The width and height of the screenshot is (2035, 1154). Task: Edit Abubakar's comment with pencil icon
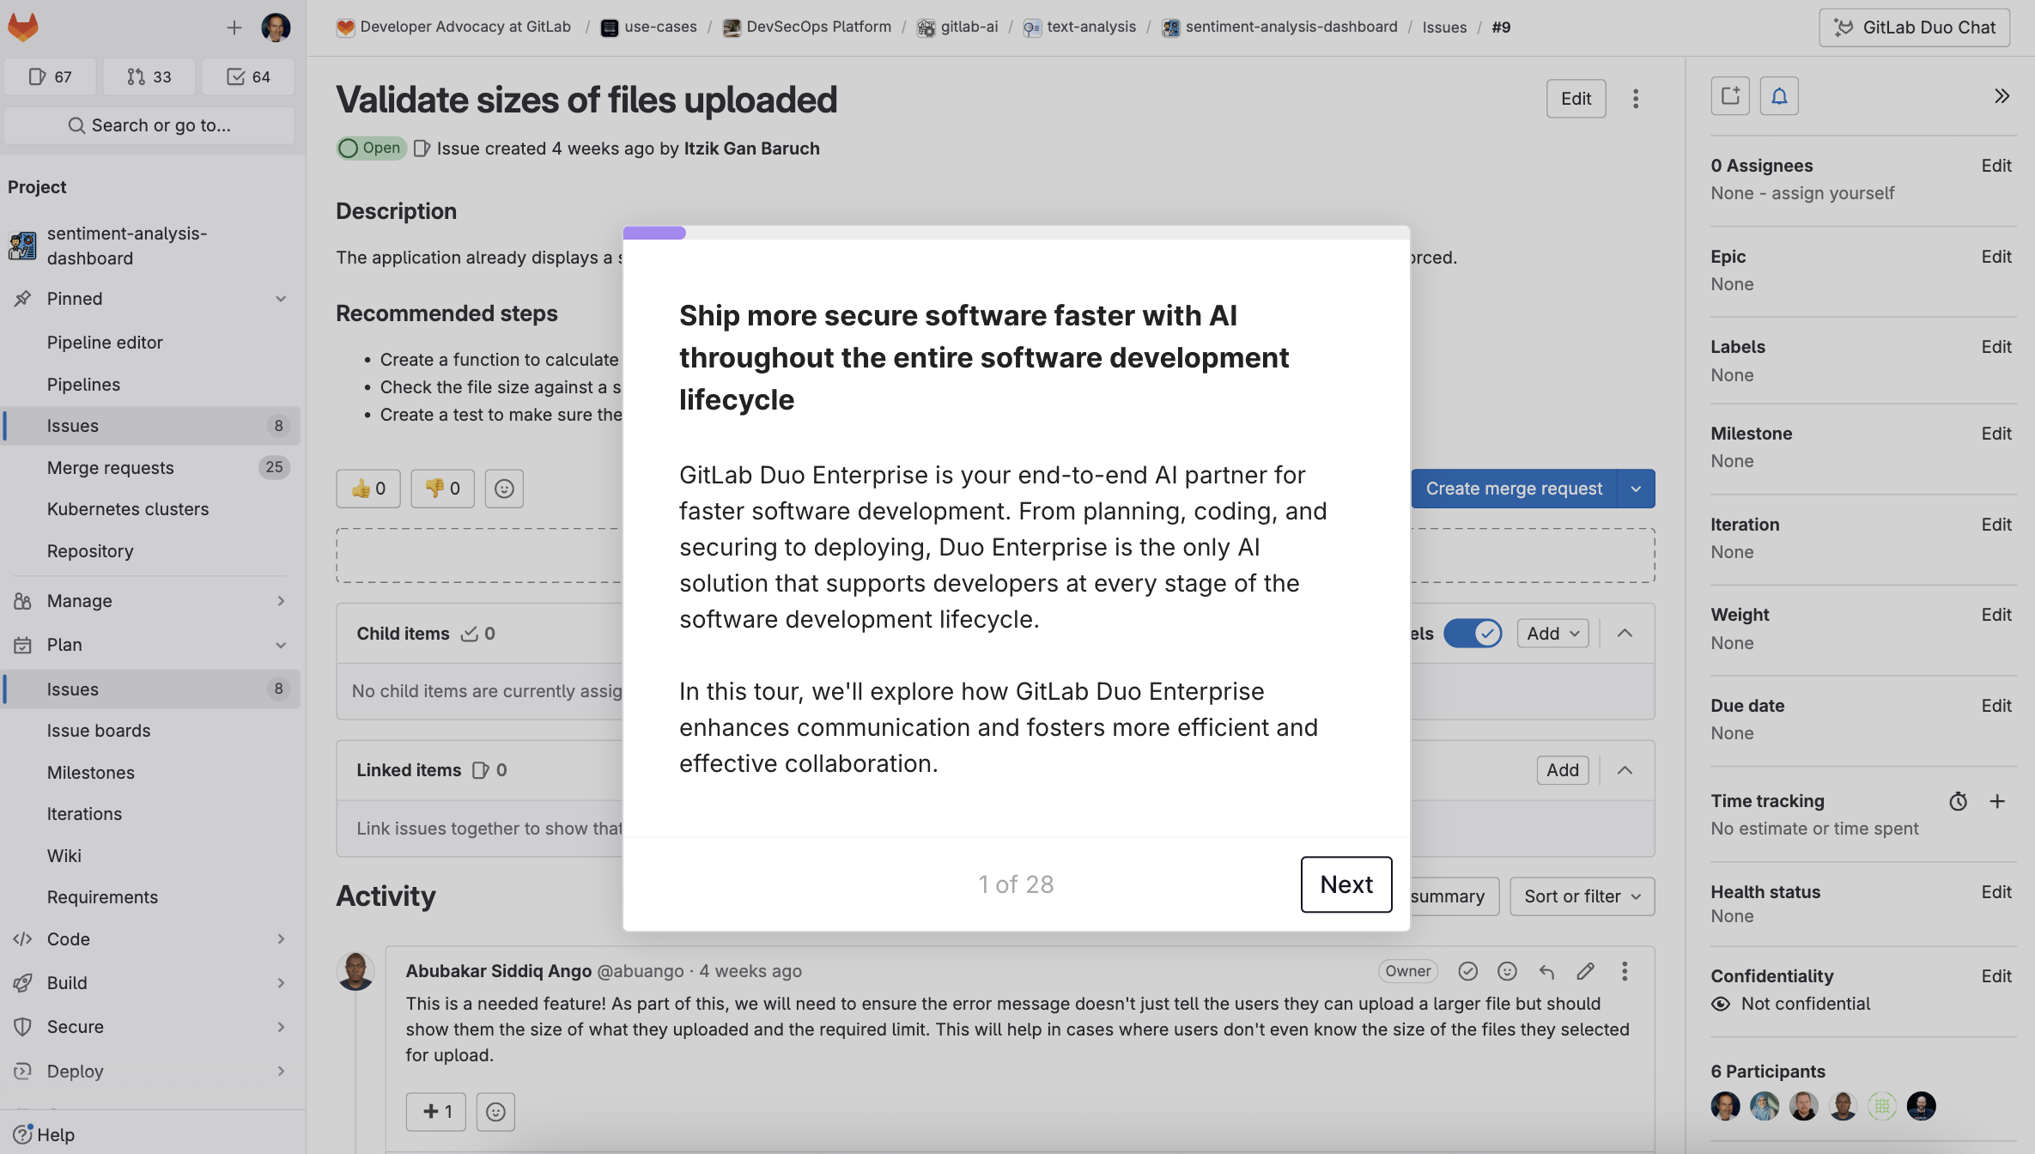coord(1585,971)
